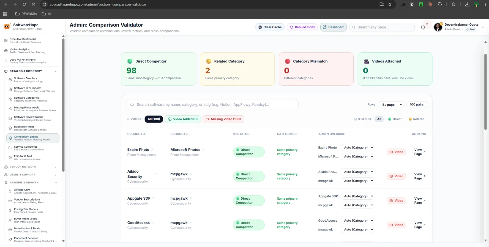
Task: Click the Rebuild Index button
Action: pyautogui.click(x=302, y=27)
